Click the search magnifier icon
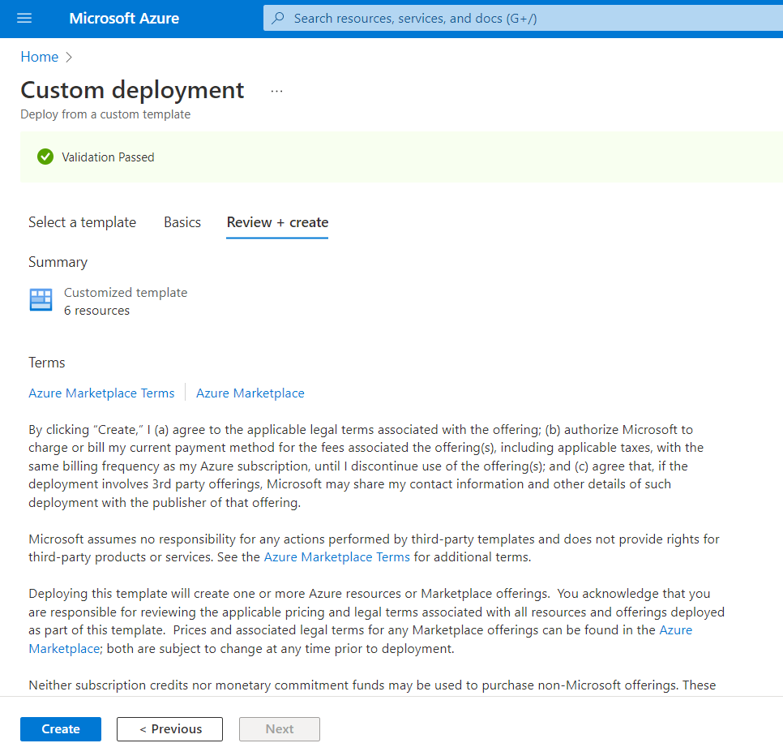 pyautogui.click(x=278, y=18)
